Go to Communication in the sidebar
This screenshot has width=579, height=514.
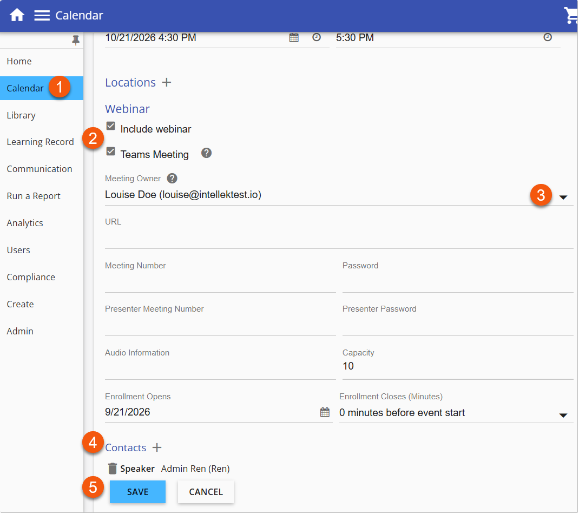coord(42,169)
